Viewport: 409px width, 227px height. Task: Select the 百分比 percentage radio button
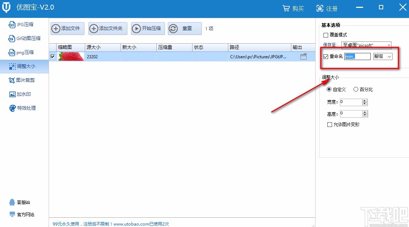(x=356, y=89)
